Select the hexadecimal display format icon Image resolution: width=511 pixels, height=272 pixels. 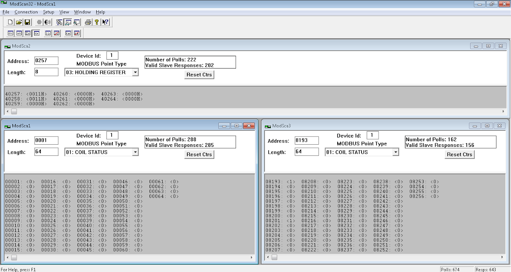[36, 33]
